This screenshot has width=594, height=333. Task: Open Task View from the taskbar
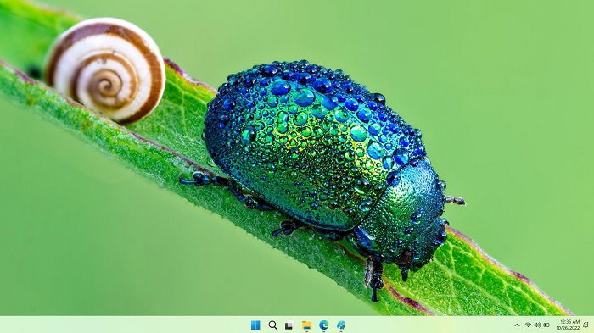click(x=289, y=325)
